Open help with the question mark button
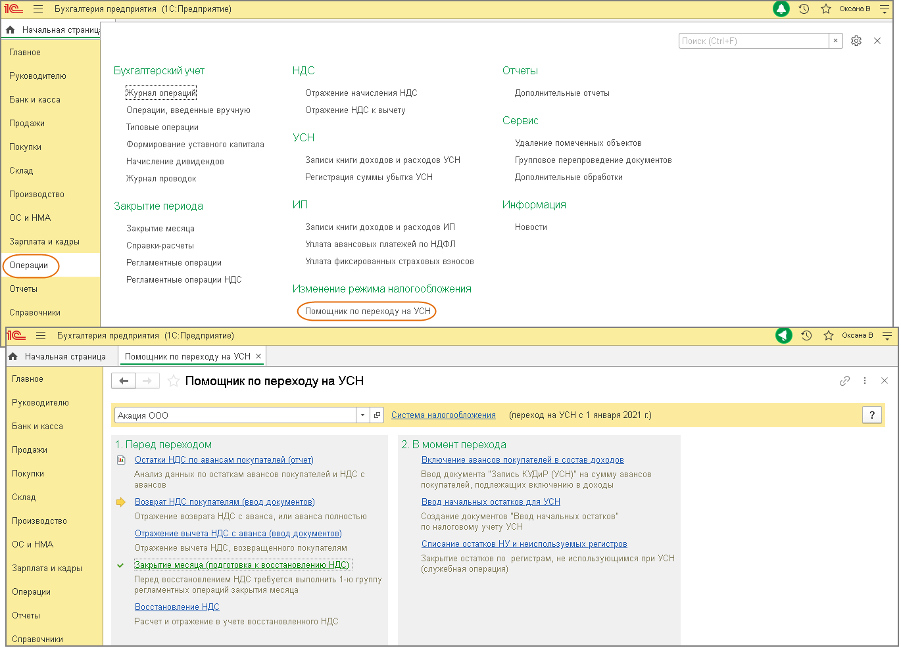Image resolution: width=901 pixels, height=648 pixels. pyautogui.click(x=872, y=415)
